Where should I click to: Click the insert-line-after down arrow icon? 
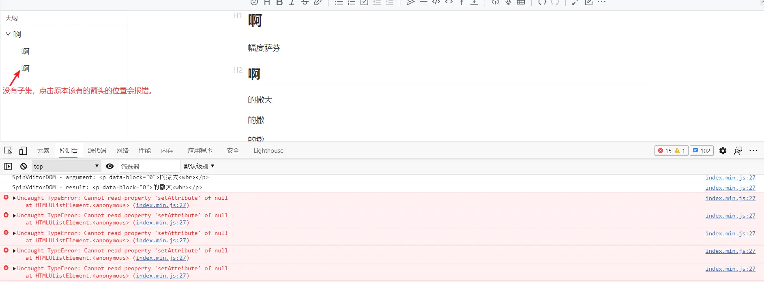click(474, 2)
